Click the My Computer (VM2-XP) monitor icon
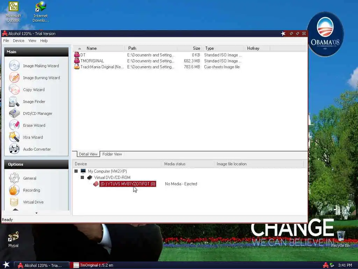Viewport: 358px width, 269px height. (x=83, y=171)
